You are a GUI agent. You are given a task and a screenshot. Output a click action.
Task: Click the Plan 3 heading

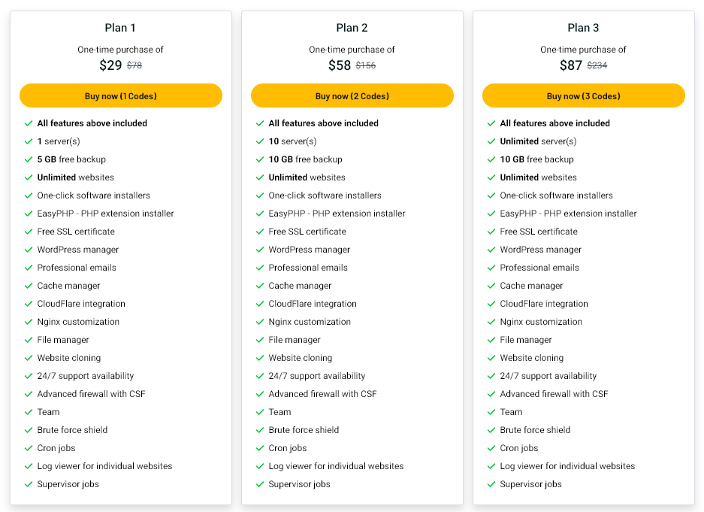[583, 28]
